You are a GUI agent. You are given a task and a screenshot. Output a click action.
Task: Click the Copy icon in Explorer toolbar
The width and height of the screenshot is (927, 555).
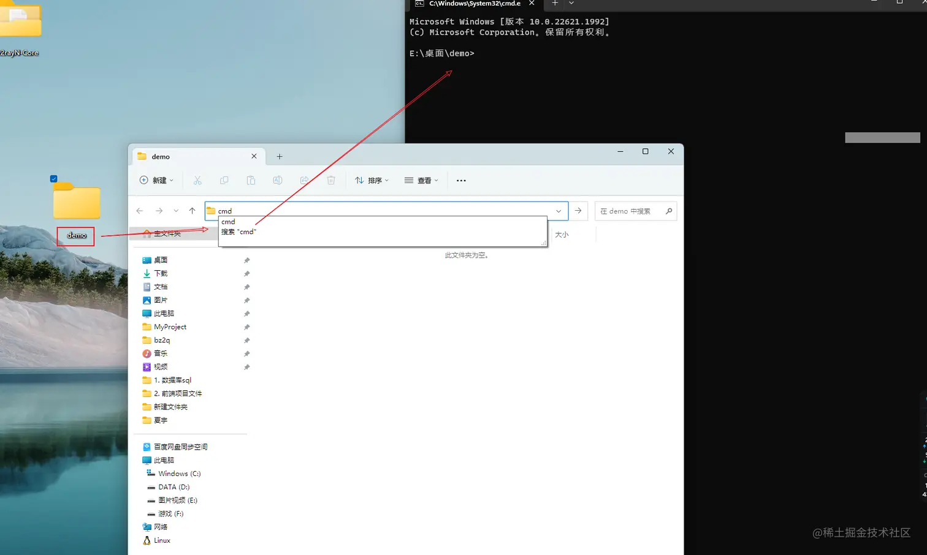click(x=224, y=180)
